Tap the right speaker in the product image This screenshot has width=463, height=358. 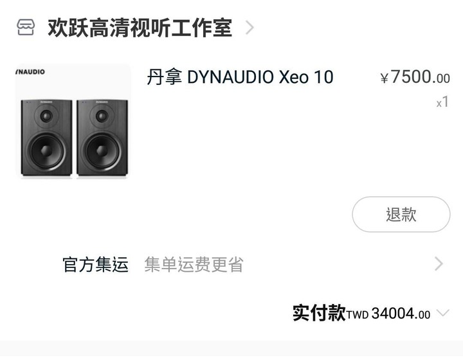[x=102, y=138]
